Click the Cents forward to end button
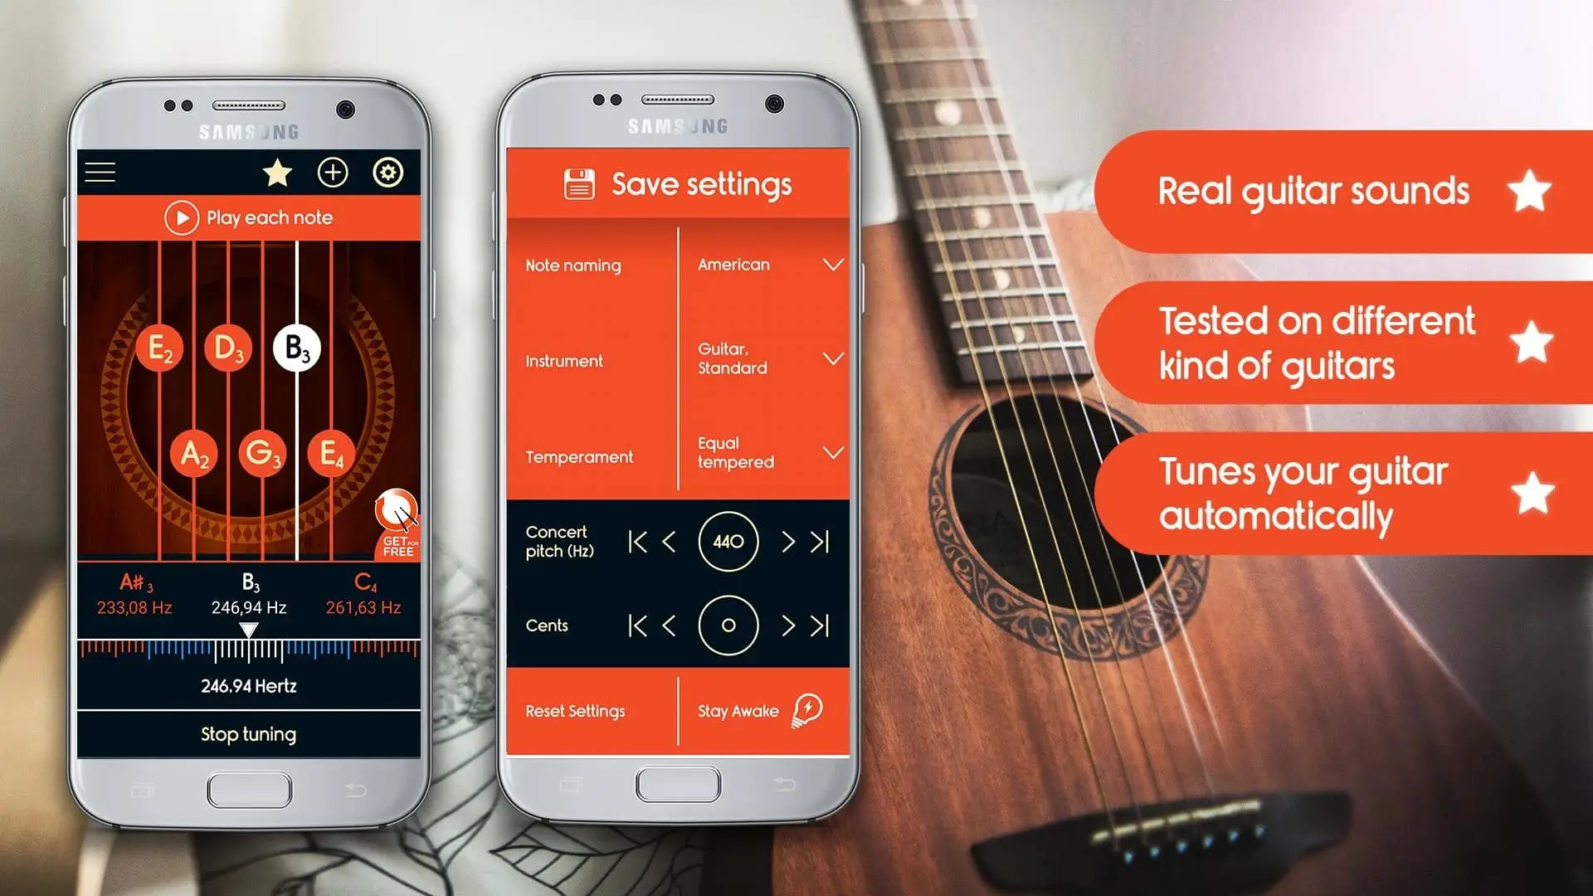Viewport: 1593px width, 896px height. pos(821,626)
